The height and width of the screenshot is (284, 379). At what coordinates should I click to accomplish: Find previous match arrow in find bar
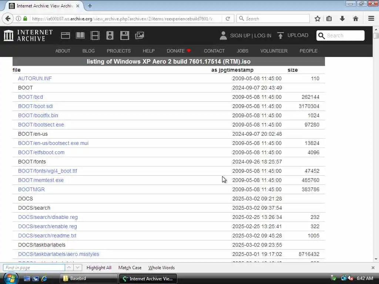(69, 268)
